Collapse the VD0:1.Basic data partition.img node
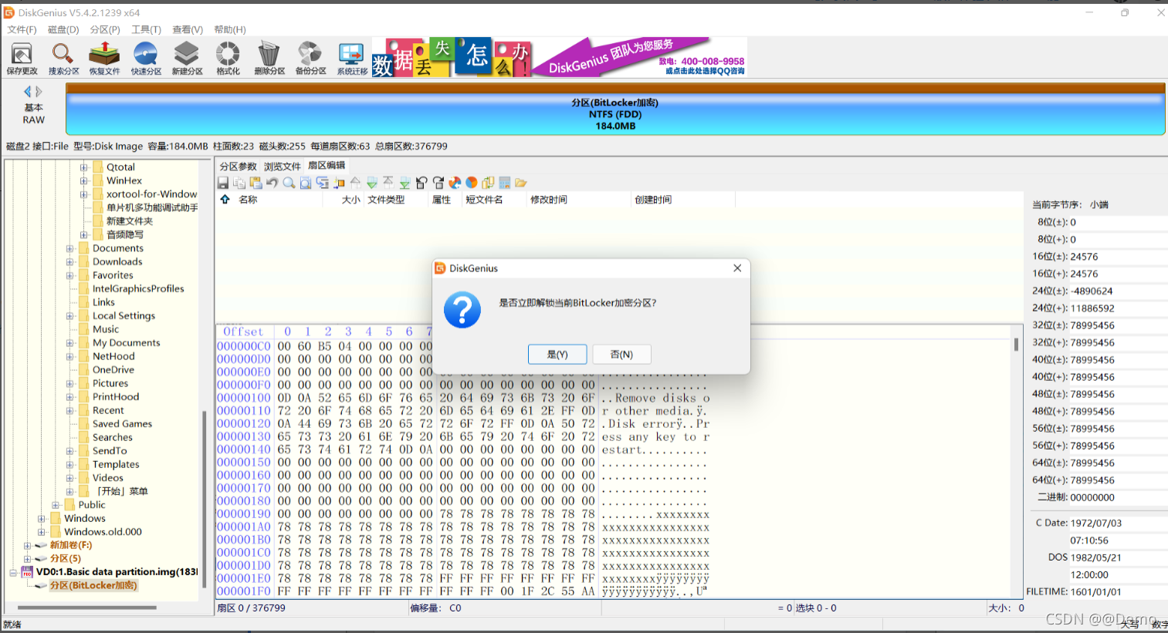The image size is (1168, 633). coord(13,572)
